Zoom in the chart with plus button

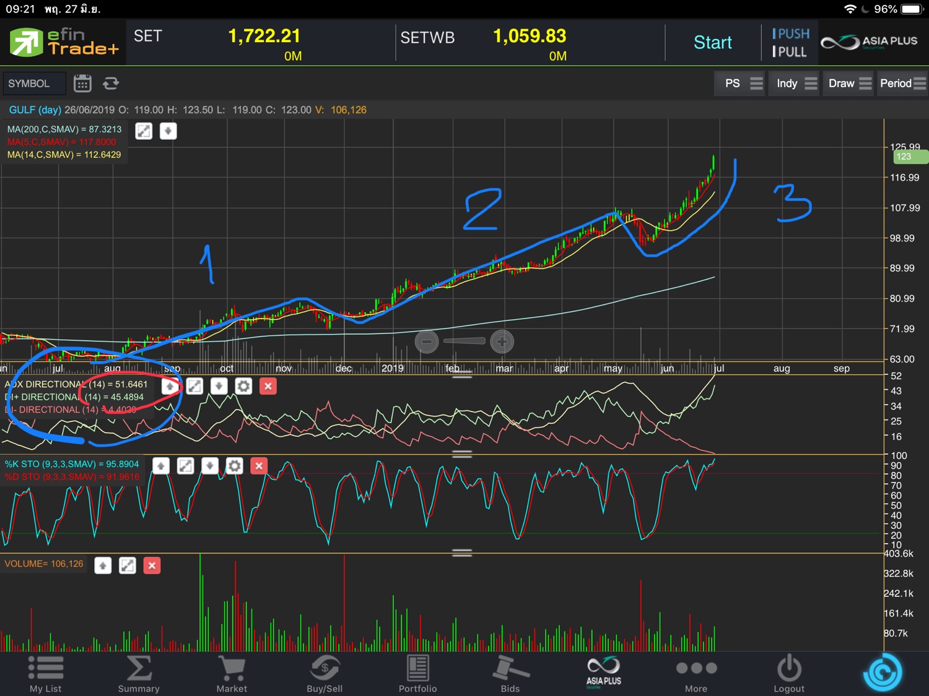coord(502,341)
